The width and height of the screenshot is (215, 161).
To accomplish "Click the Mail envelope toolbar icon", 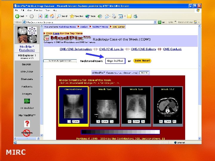I will pos(107,16).
